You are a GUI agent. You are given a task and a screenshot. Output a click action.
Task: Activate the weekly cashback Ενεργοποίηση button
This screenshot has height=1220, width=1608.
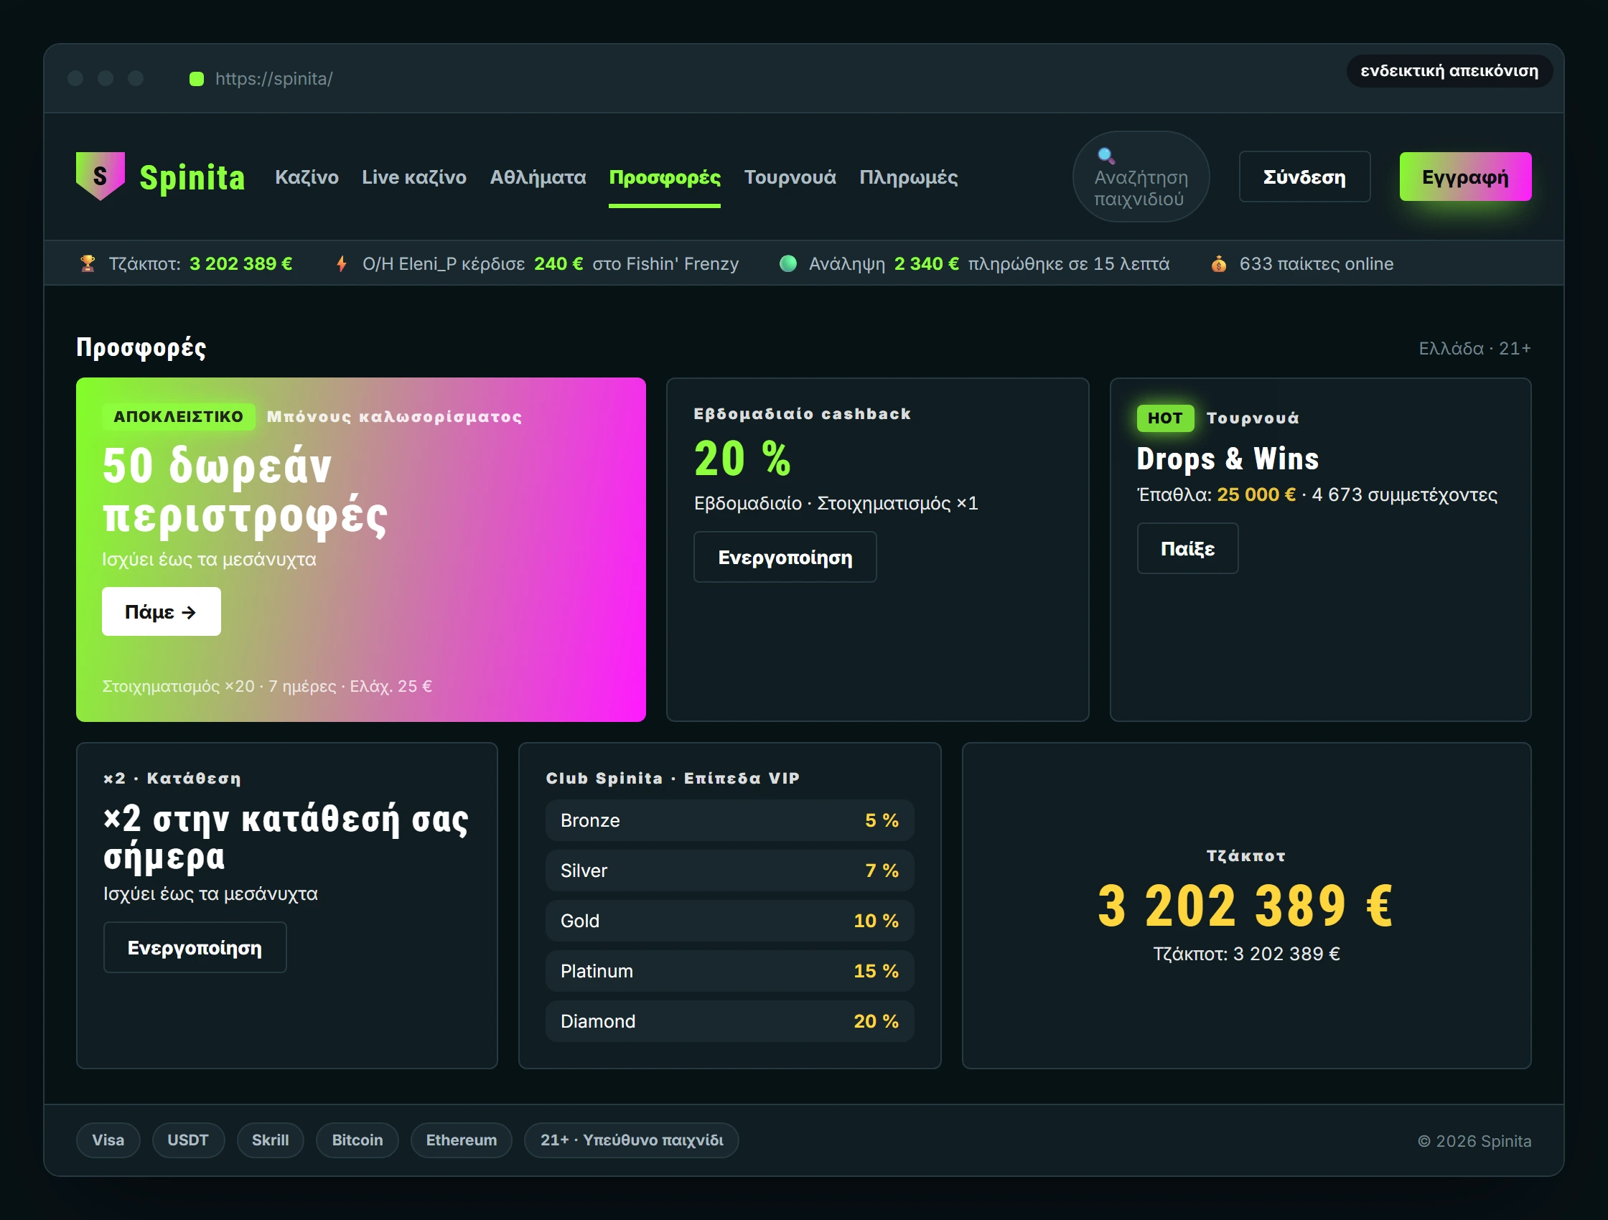785,558
